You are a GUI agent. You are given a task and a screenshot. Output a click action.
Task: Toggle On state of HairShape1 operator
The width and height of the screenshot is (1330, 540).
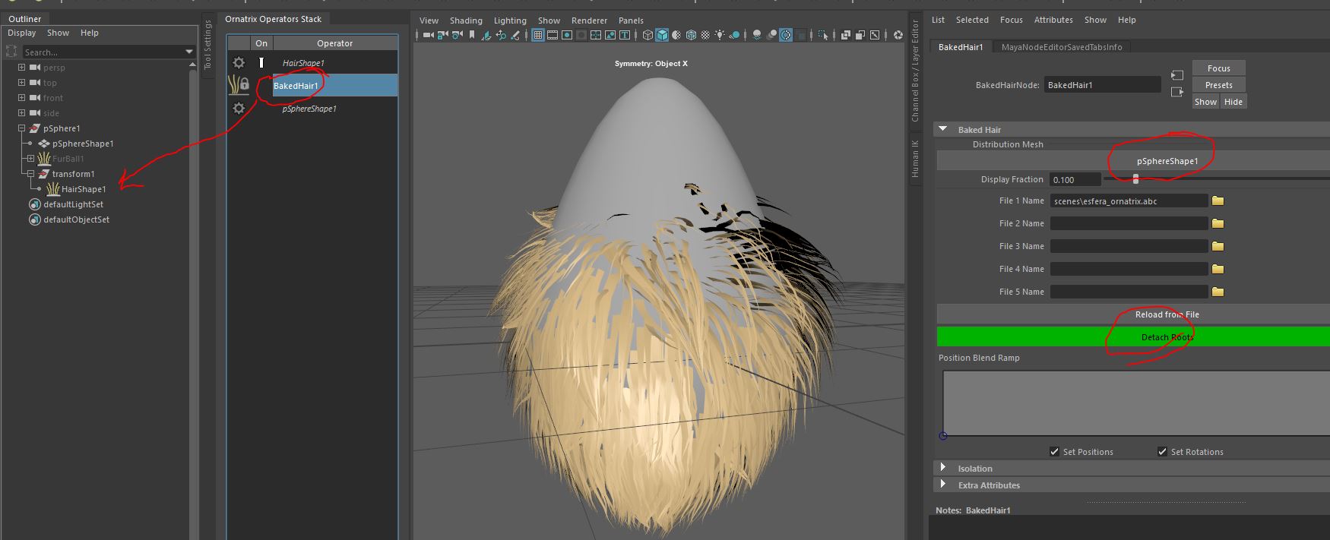261,63
